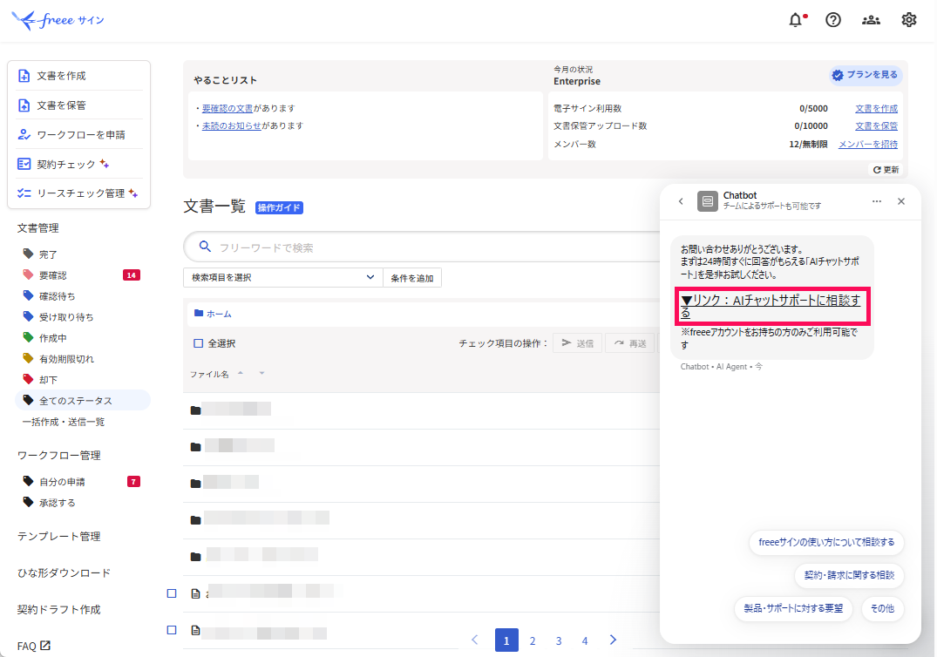This screenshot has width=937, height=657.
Task: Choose その他 chat option
Action: coord(882,608)
